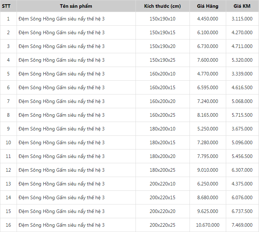The height and width of the screenshot is (232, 259).
Task: Select promo price 6.737.500
Action: (x=242, y=211)
